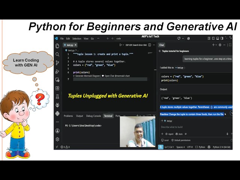The width and height of the screenshot is (240, 180).
Task: Open the View menu
Action: point(86,39)
